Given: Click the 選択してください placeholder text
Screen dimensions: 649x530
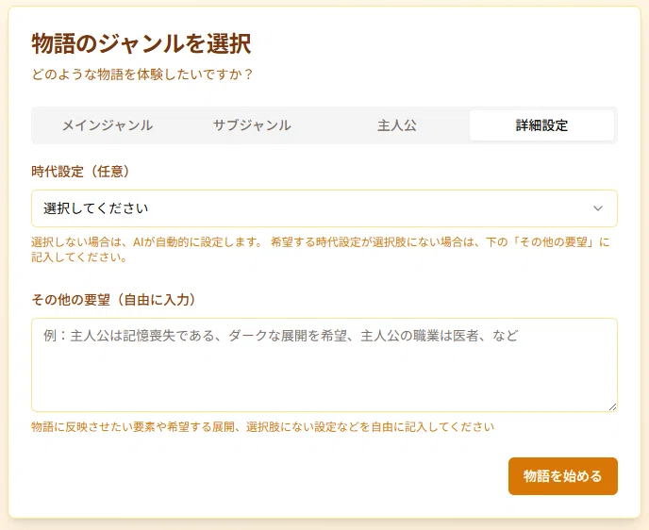Looking at the screenshot, I should coord(95,208).
